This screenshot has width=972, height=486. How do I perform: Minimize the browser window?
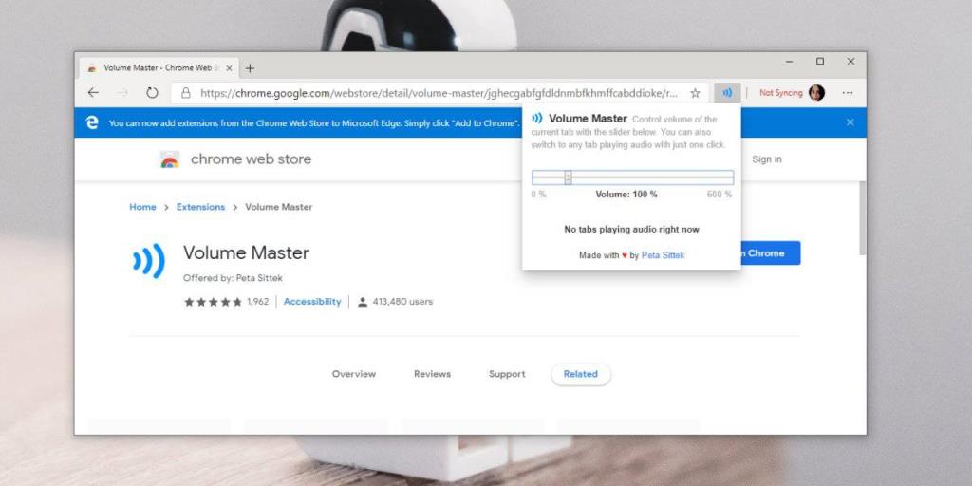tap(789, 62)
